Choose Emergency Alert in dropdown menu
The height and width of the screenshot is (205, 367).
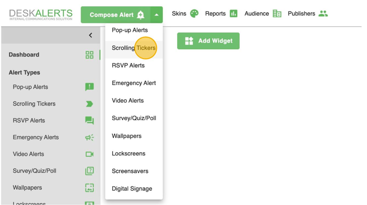point(134,83)
